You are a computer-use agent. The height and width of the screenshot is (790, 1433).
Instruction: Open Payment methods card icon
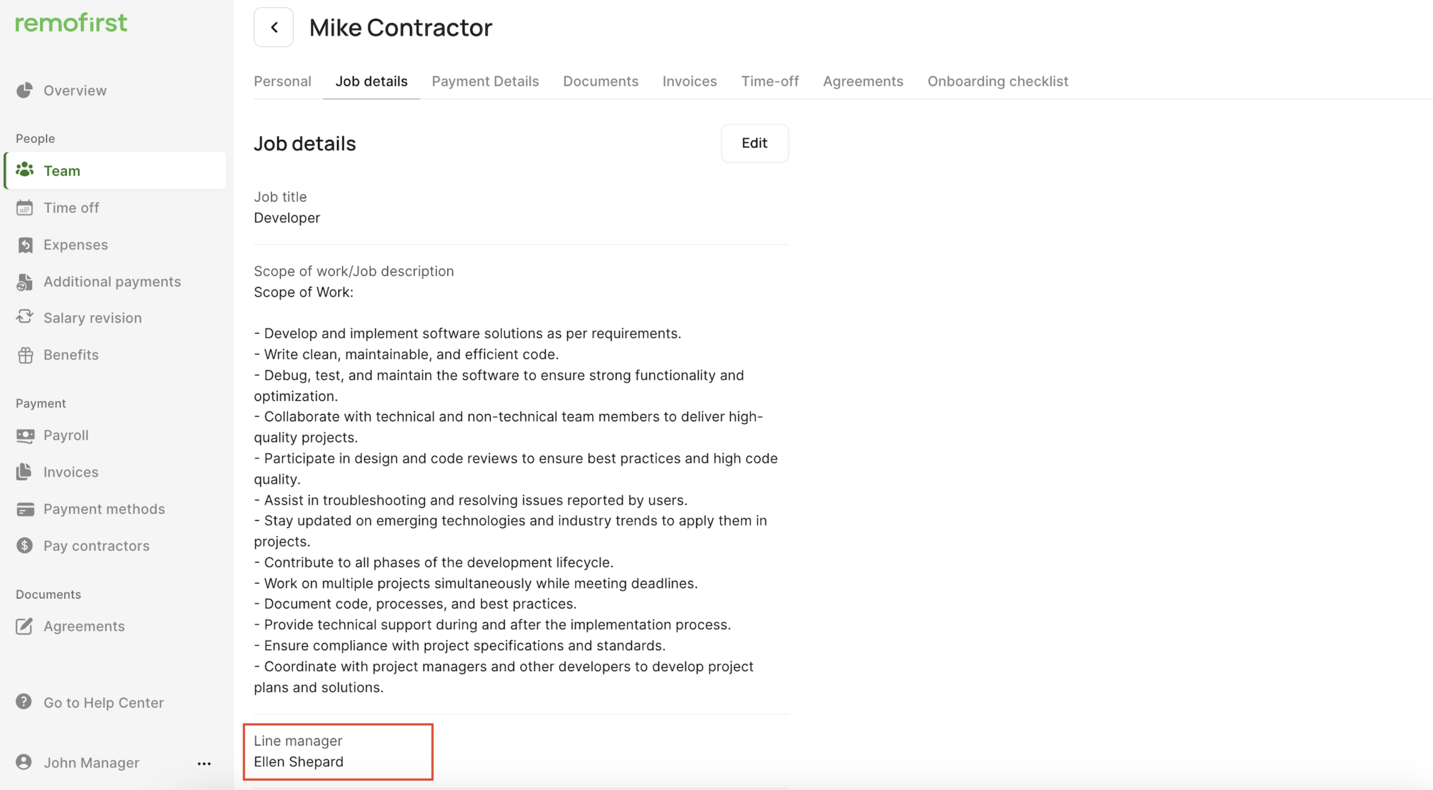coord(25,509)
